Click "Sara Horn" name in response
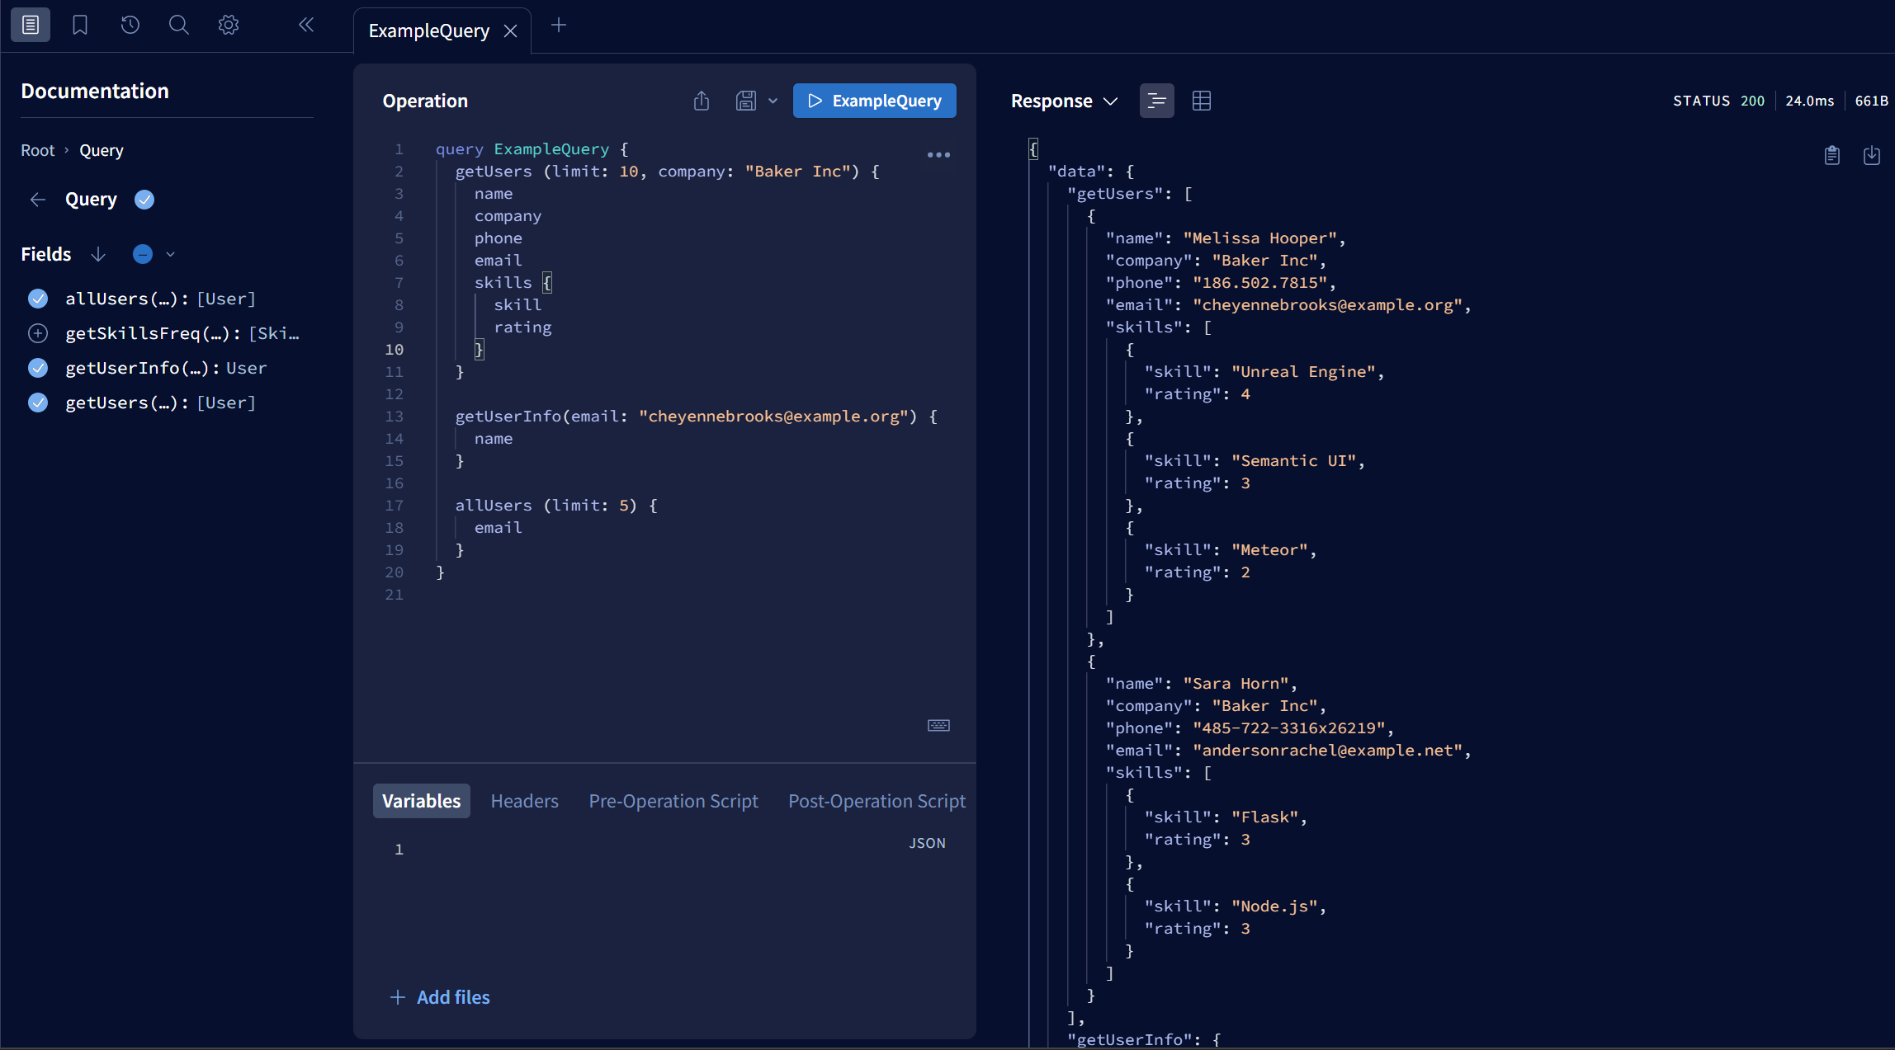1895x1050 pixels. click(x=1236, y=684)
